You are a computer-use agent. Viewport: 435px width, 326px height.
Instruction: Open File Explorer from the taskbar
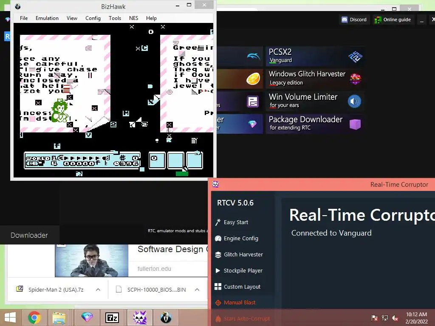[59, 318]
